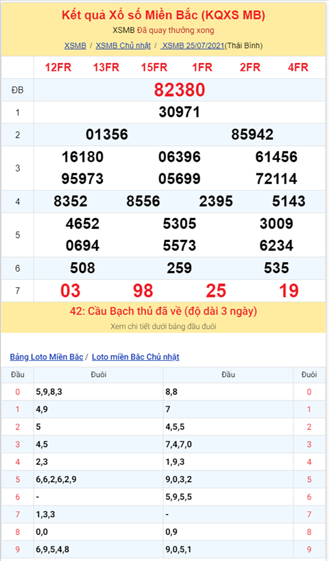Image resolution: width=329 pixels, height=561 pixels.
Task: Click third prize number 95973
Action: tap(83, 178)
